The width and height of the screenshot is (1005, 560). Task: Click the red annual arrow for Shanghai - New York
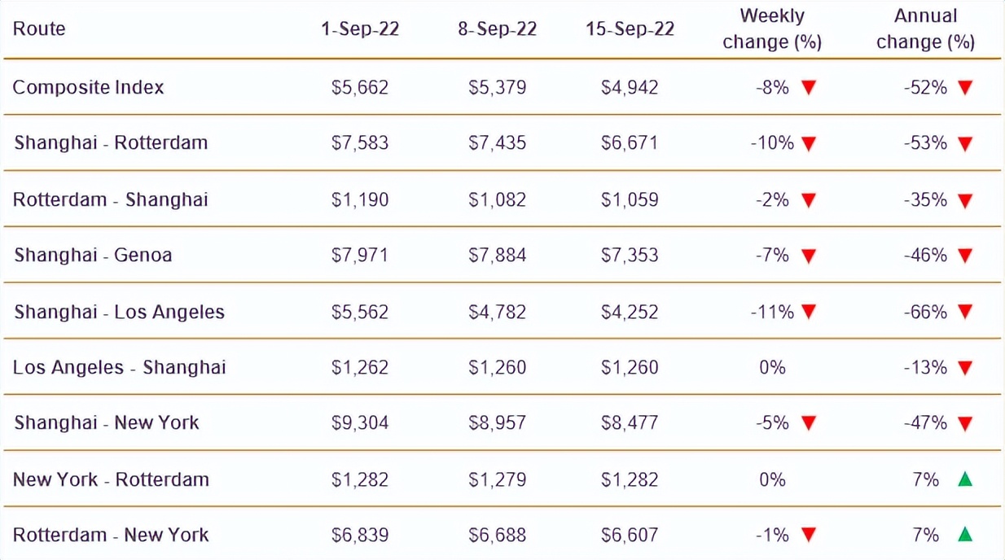(965, 423)
